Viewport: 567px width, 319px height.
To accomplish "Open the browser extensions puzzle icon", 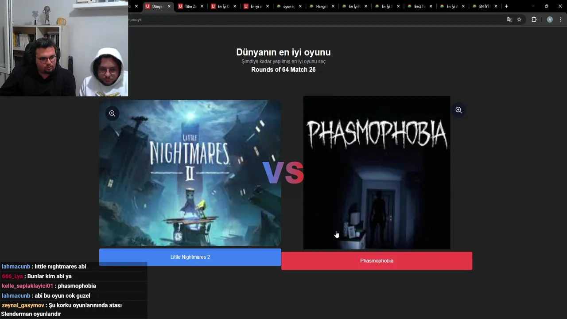I will (534, 19).
